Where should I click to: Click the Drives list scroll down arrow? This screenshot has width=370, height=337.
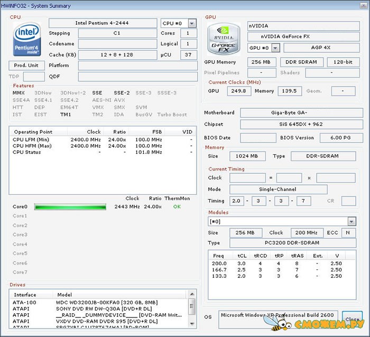coord(192,324)
